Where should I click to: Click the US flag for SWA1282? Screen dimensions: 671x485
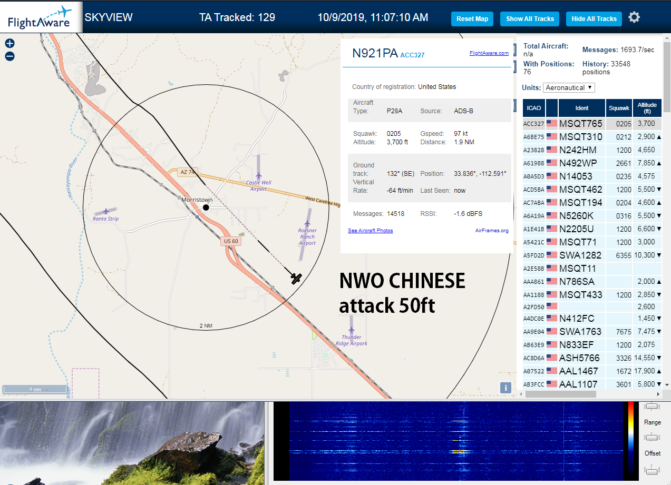coord(552,255)
